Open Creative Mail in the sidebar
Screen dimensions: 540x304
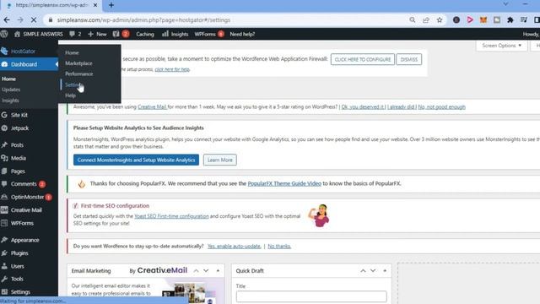click(26, 210)
